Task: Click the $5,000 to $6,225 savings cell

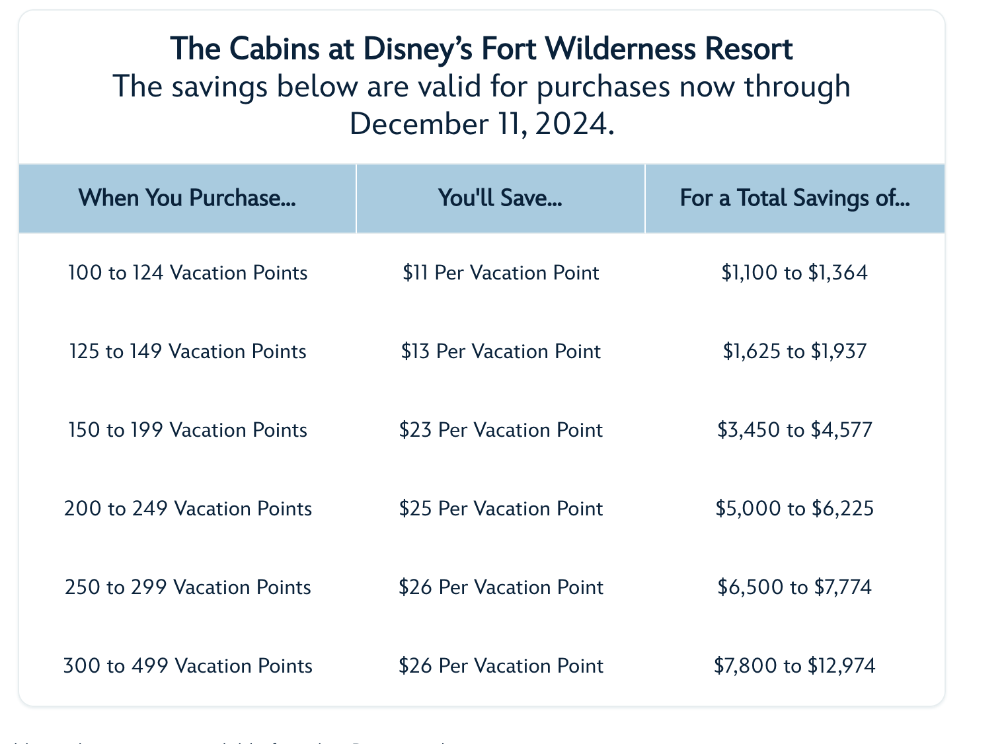Action: (794, 509)
